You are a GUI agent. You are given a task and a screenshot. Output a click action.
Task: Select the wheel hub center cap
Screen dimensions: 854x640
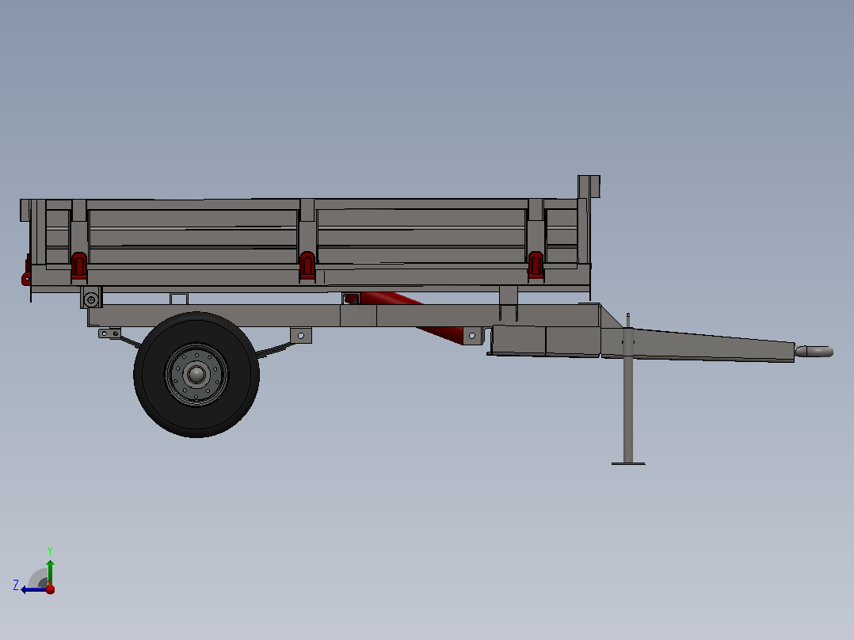tap(196, 374)
